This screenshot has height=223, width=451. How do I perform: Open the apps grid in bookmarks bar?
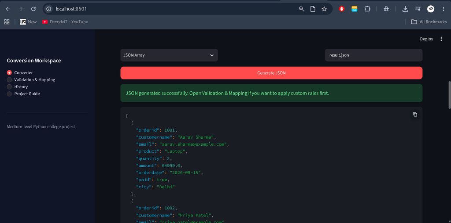[x=7, y=22]
